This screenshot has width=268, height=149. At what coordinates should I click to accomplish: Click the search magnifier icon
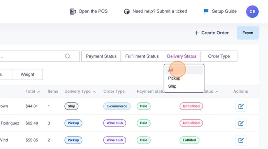68,56
